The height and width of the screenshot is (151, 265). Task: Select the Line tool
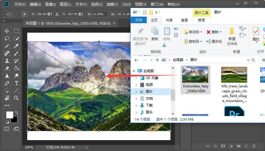16,91
